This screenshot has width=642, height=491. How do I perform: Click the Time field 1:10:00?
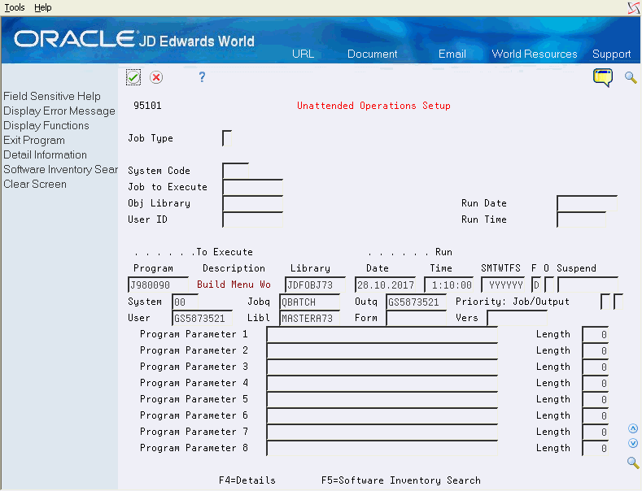click(448, 285)
